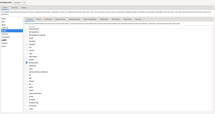
Task: Open the Ports tab
Action: (39, 19)
